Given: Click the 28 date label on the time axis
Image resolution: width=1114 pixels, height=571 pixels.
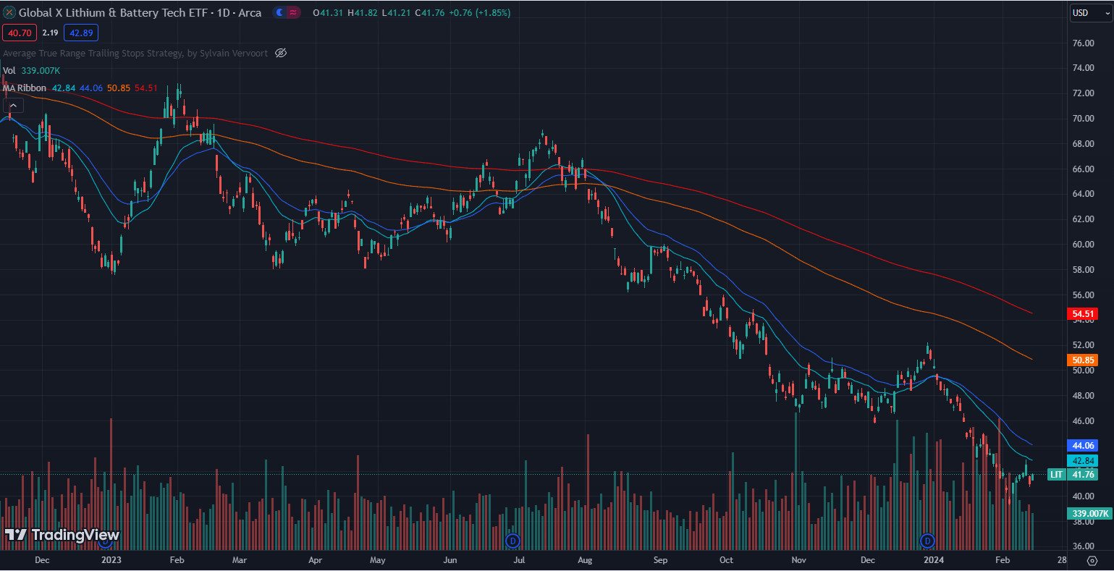Looking at the screenshot, I should tap(1061, 560).
